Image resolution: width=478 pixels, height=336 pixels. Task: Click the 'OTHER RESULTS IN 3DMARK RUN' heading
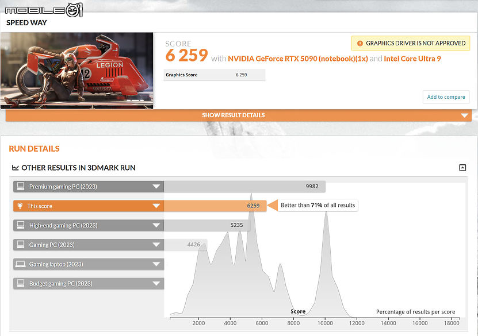click(x=78, y=168)
